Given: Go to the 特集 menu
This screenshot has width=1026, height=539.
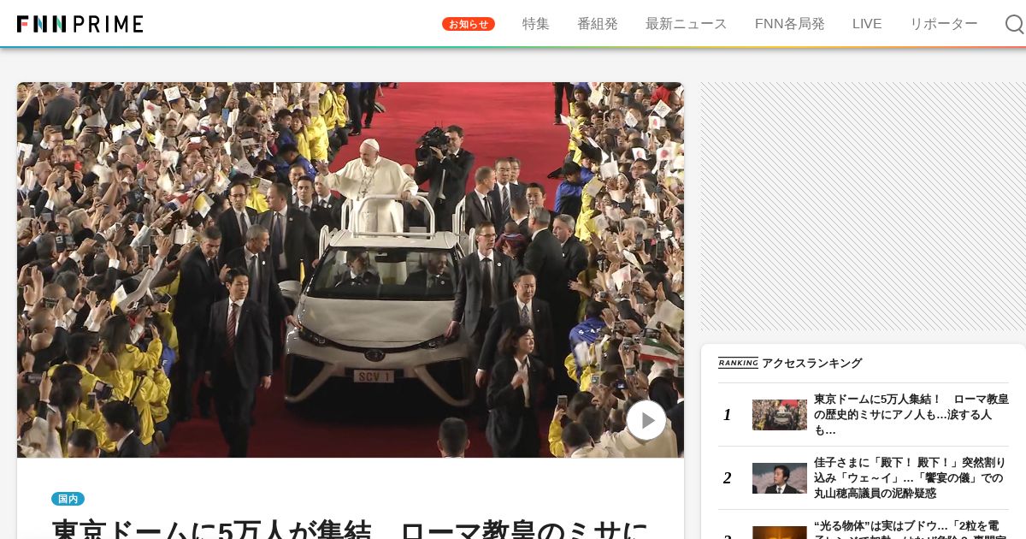Looking at the screenshot, I should coord(536,24).
